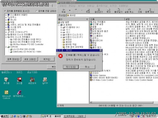This screenshot has height=118, width=158.
Task: Expand the 모니터 device node
Action: coord(6,20)
